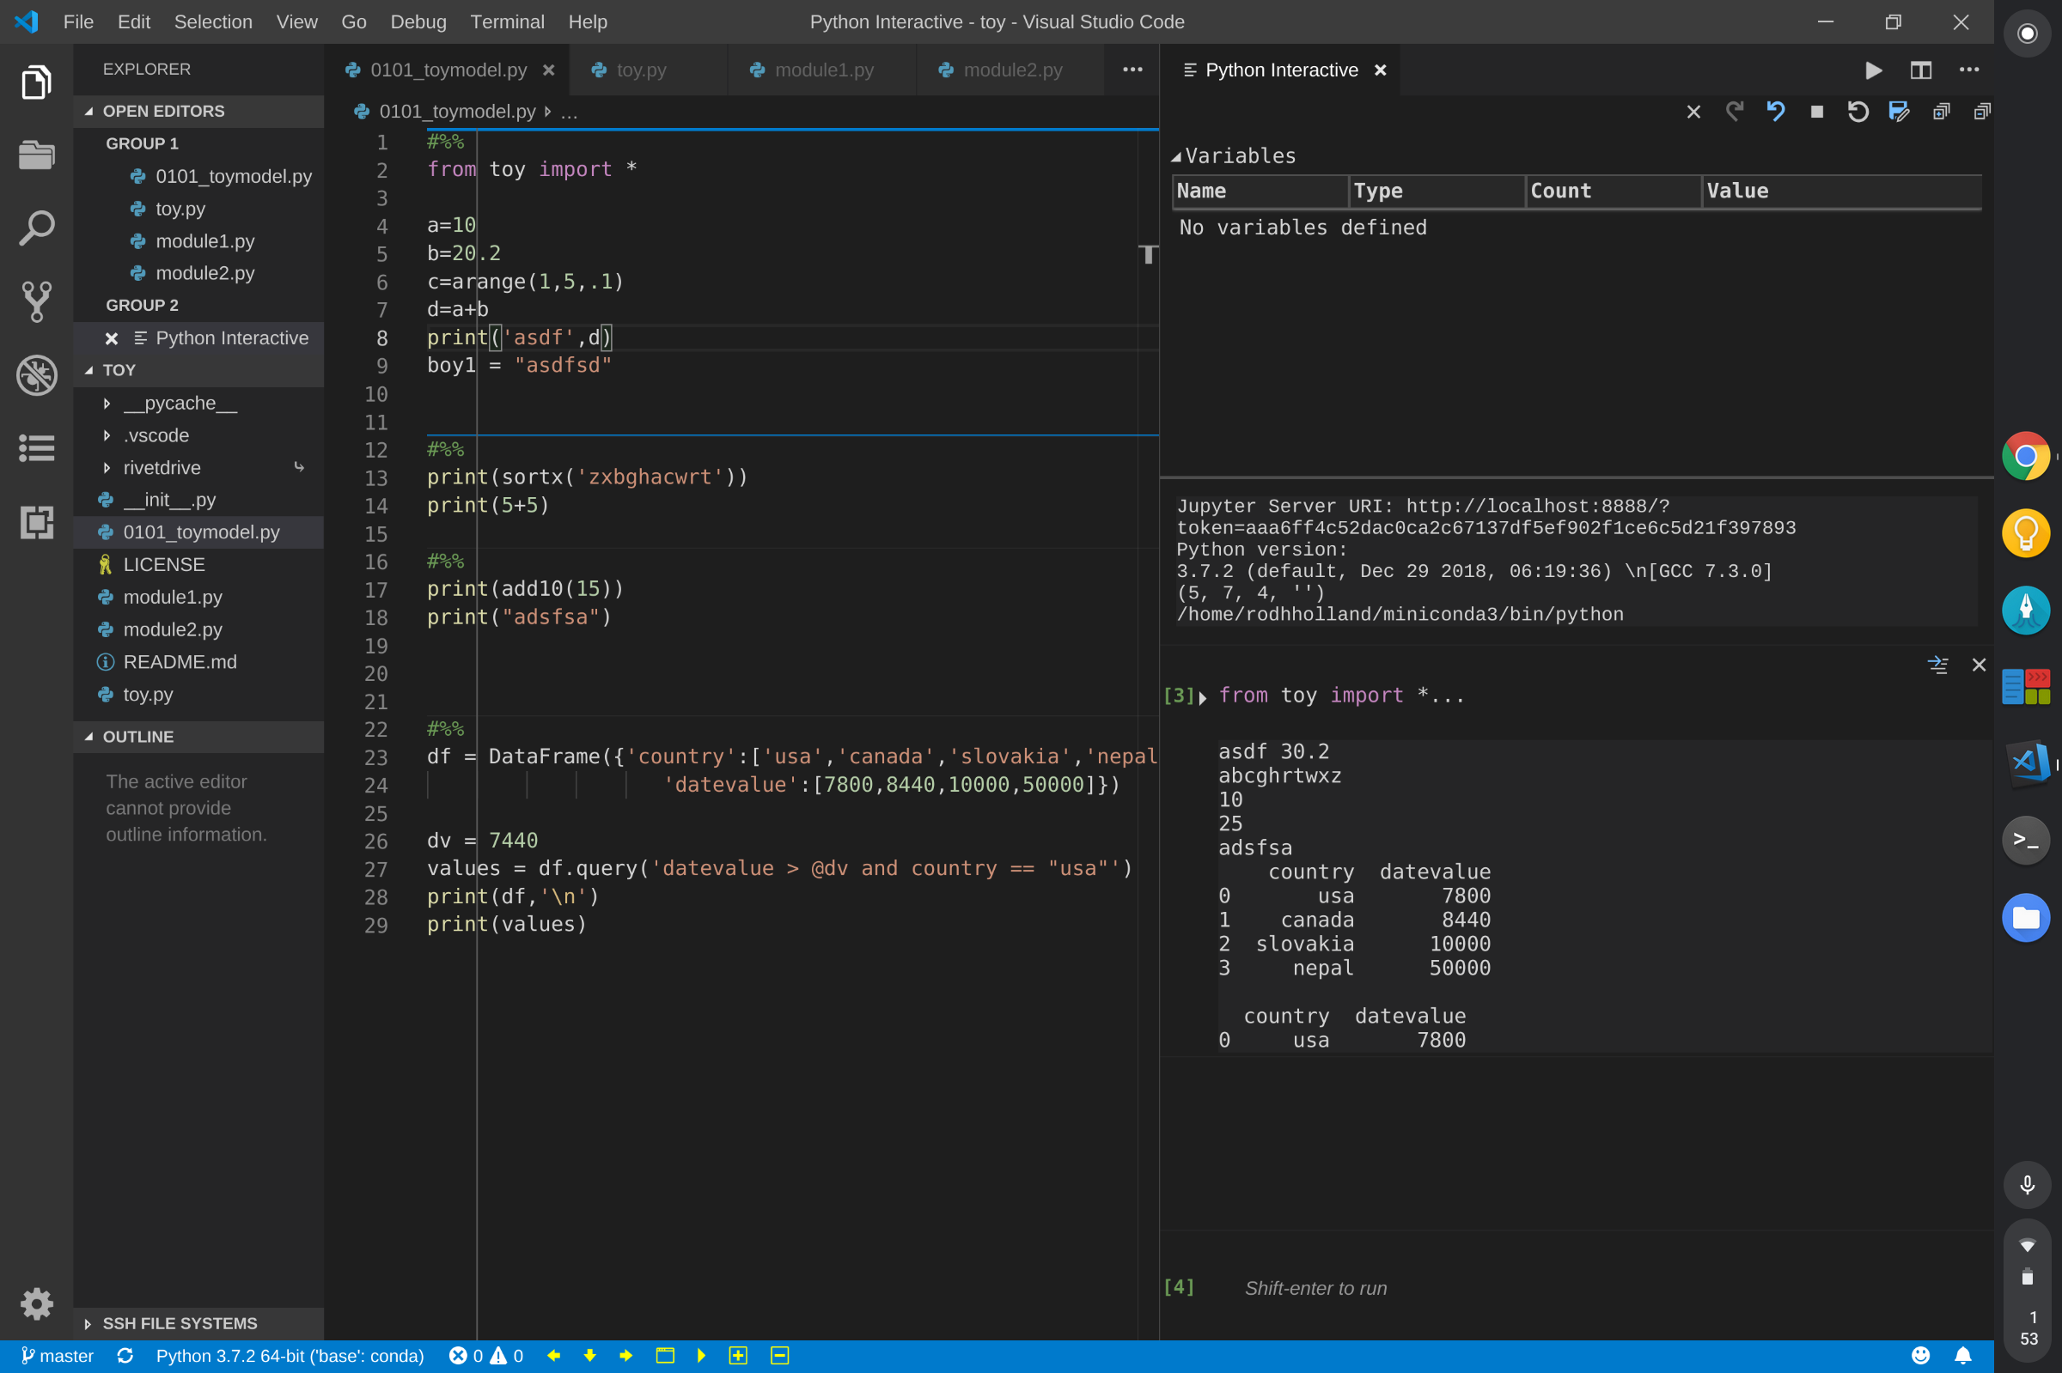Open the Extensions view
This screenshot has width=2062, height=1373.
(x=37, y=522)
